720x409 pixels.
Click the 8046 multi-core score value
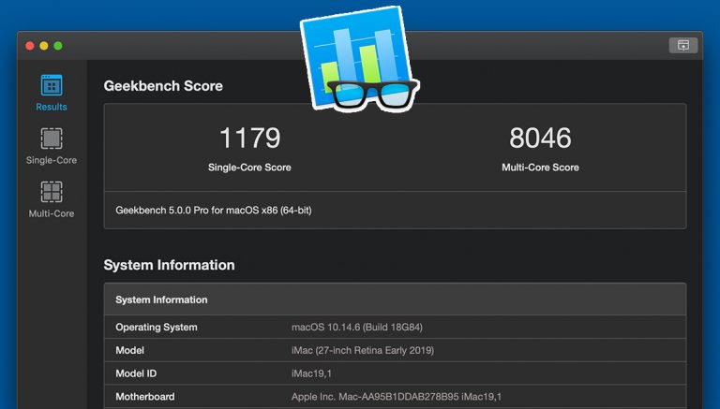pyautogui.click(x=540, y=138)
